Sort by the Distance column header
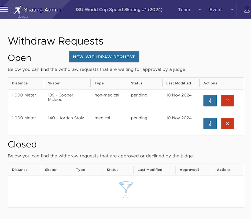Viewport: 251px width, 219px height. pyautogui.click(x=20, y=83)
